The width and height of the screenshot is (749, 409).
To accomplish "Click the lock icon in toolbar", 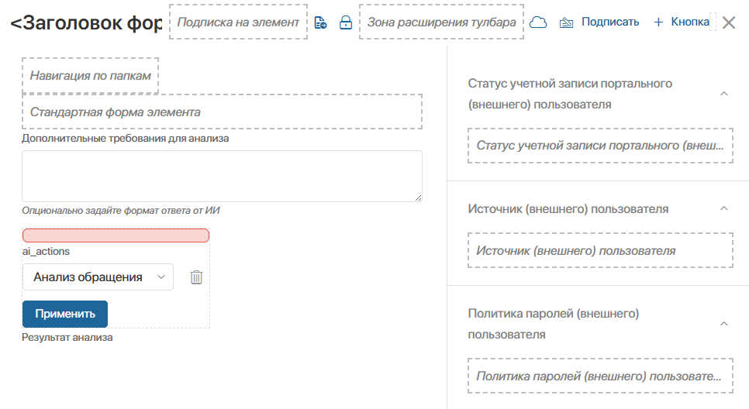I will click(346, 22).
